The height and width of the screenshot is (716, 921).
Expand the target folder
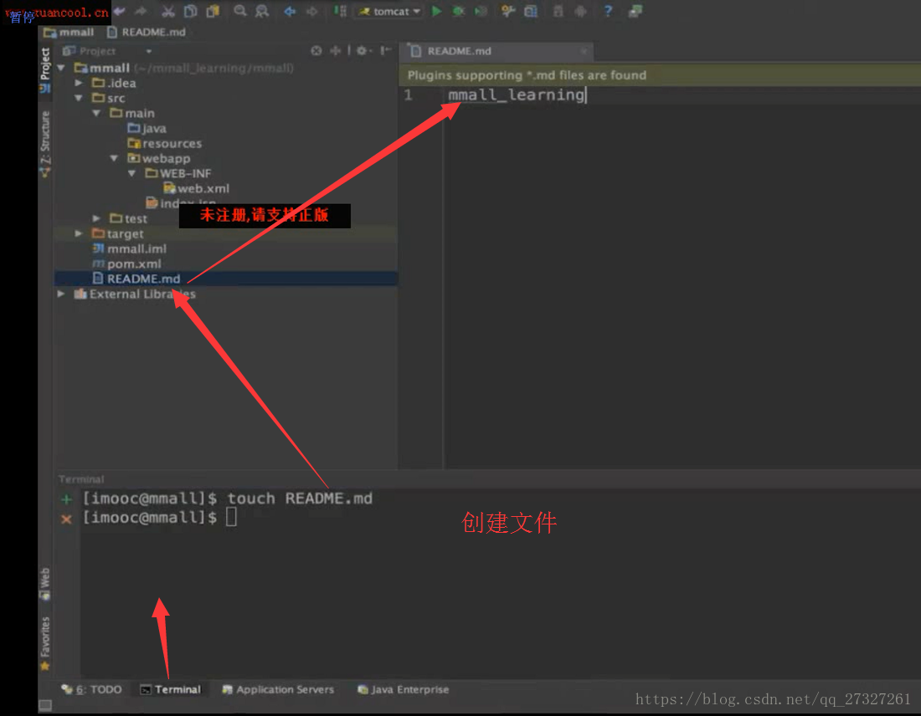pos(79,233)
